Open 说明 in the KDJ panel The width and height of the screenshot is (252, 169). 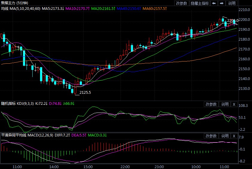point(224,104)
